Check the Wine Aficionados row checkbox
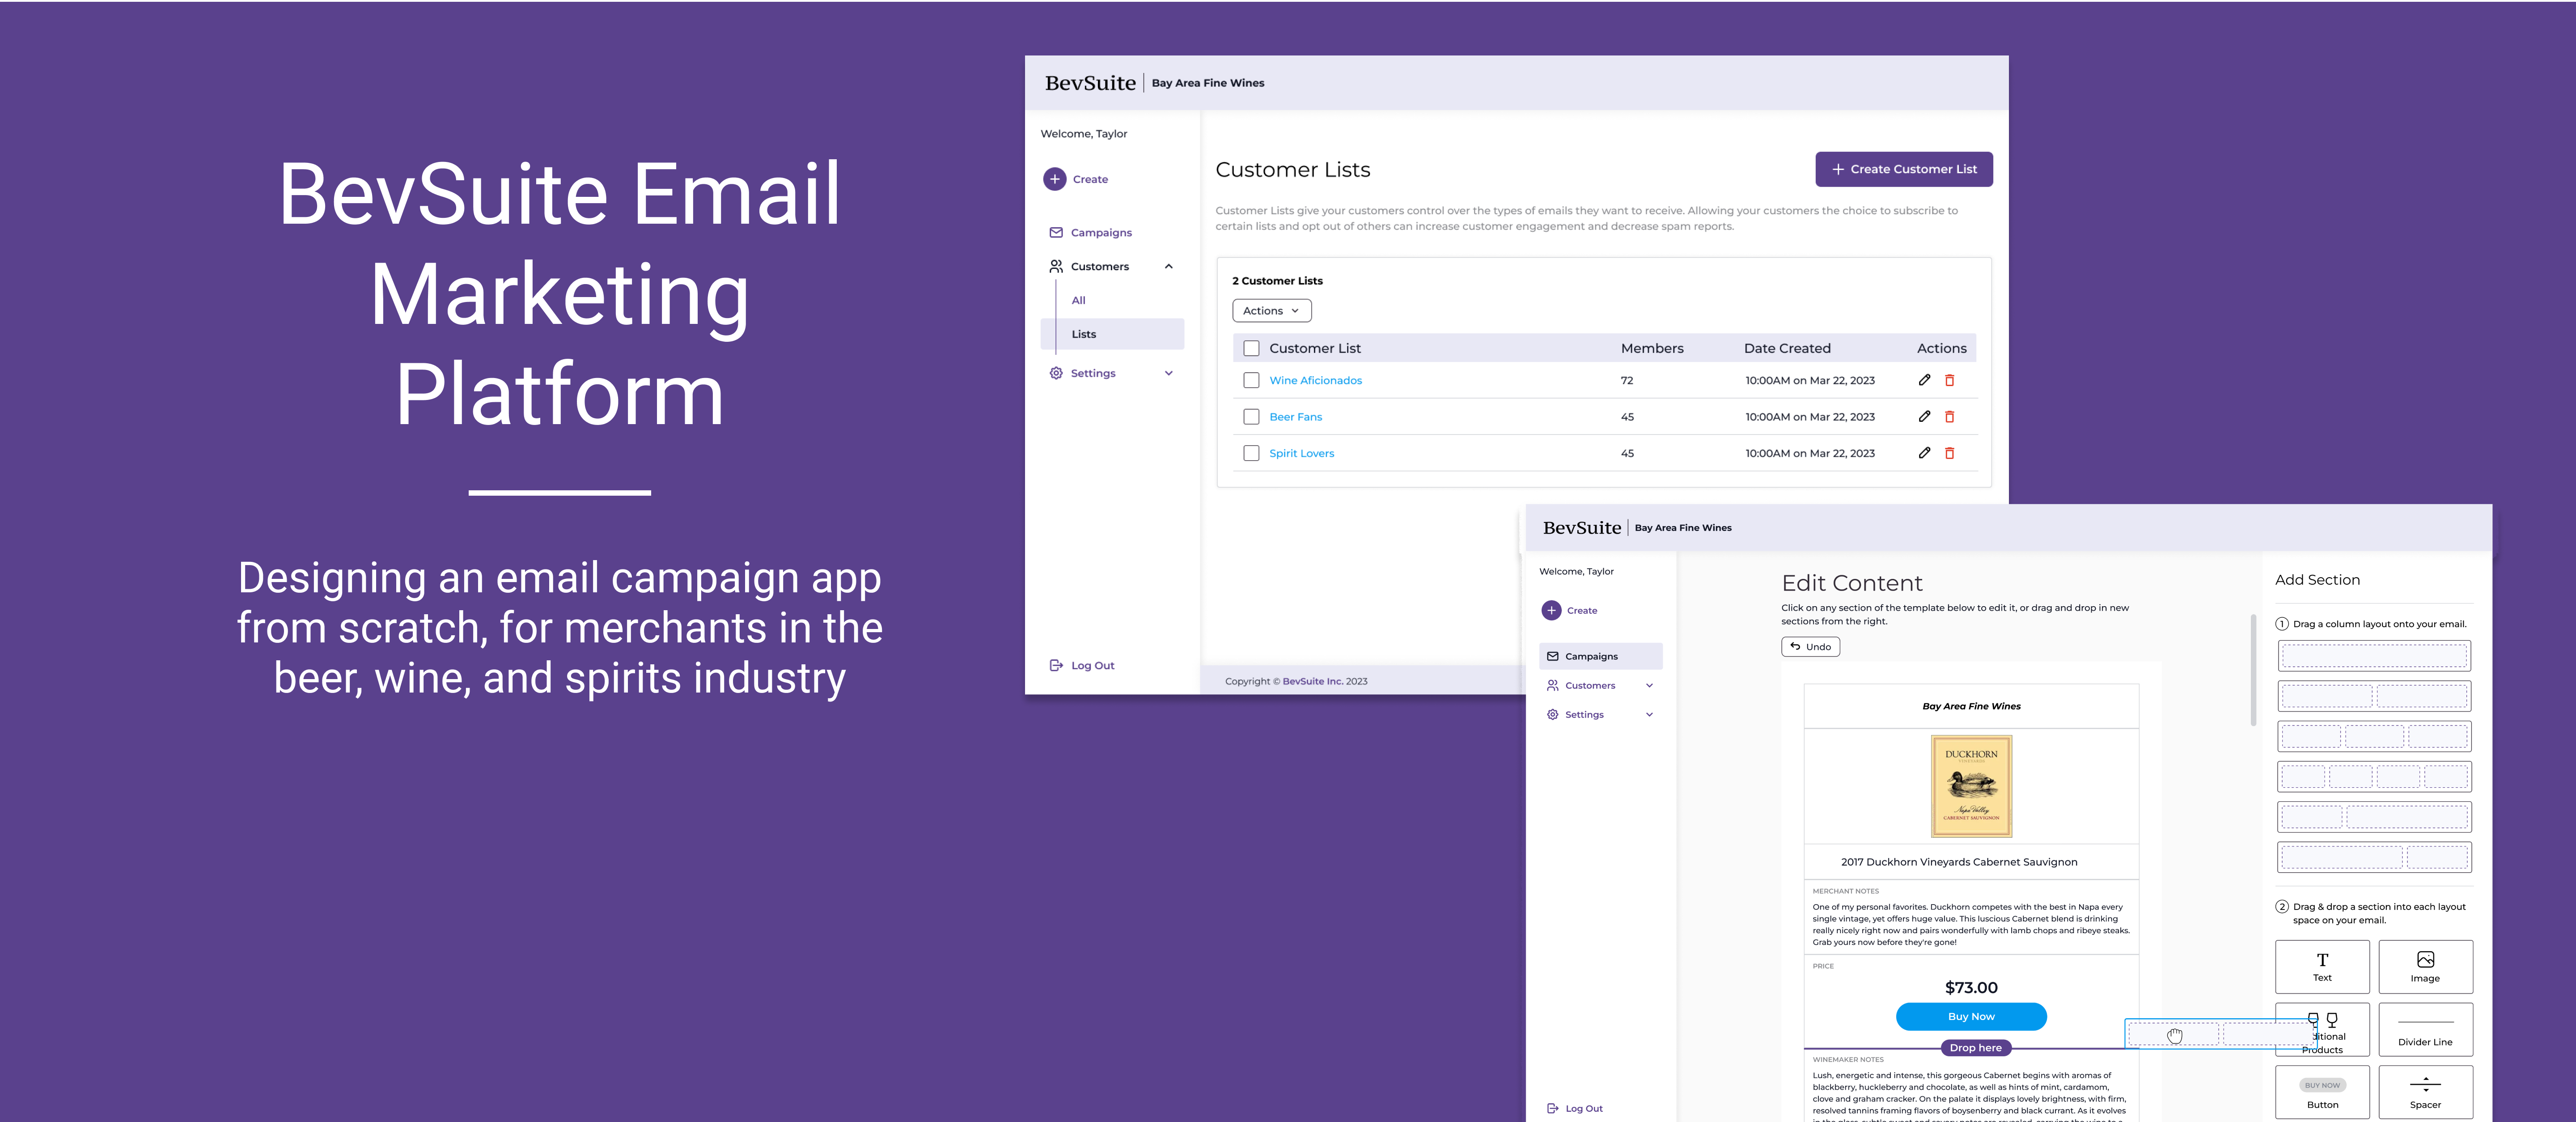This screenshot has height=1122, width=2576. tap(1251, 380)
